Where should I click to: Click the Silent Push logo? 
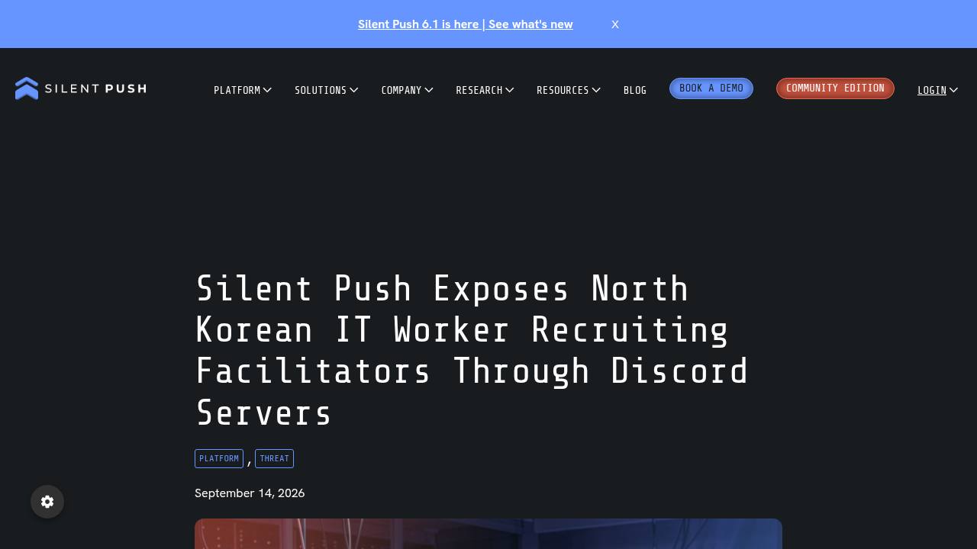[x=80, y=88]
